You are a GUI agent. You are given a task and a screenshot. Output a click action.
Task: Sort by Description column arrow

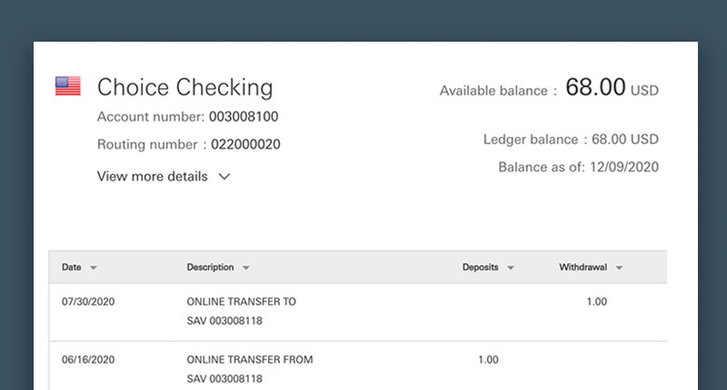[245, 268]
